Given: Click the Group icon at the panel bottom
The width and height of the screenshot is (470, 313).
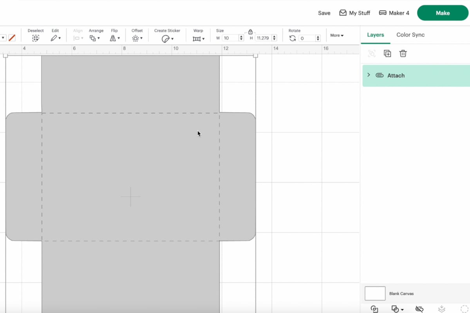Looking at the screenshot, I should click(x=374, y=309).
